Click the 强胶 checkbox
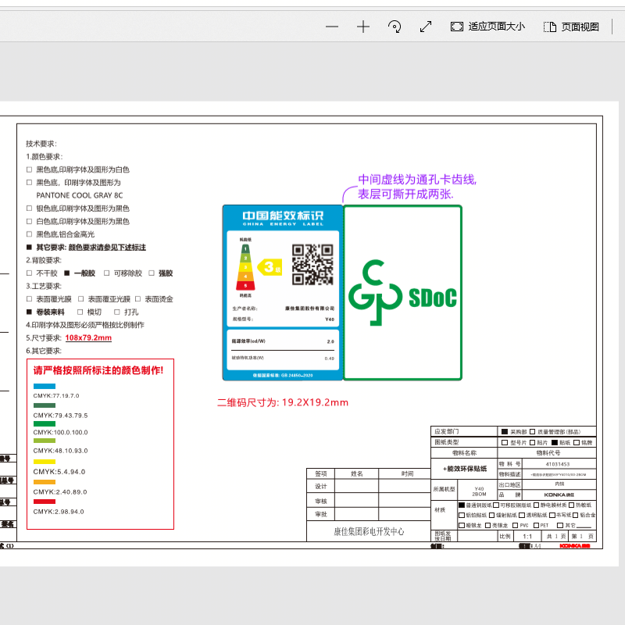 (152, 273)
